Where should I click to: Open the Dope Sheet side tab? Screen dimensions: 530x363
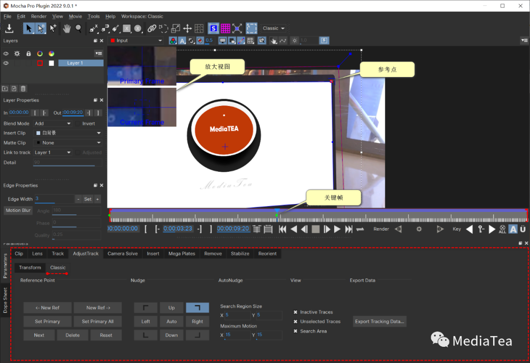coord(5,301)
